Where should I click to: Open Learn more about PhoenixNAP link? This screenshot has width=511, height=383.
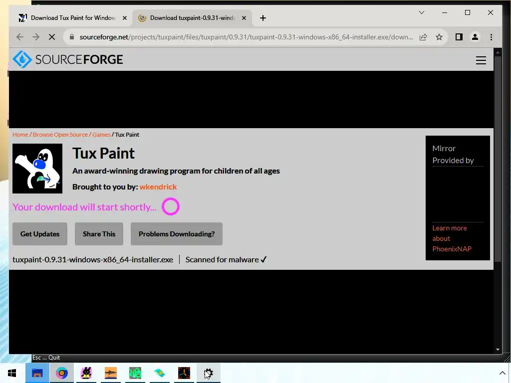pos(452,238)
